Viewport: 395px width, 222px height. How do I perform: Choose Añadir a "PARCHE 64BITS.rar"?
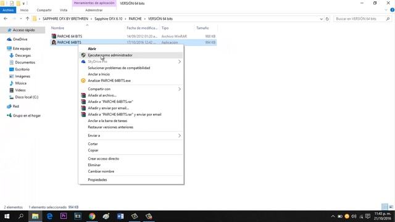(x=131, y=102)
